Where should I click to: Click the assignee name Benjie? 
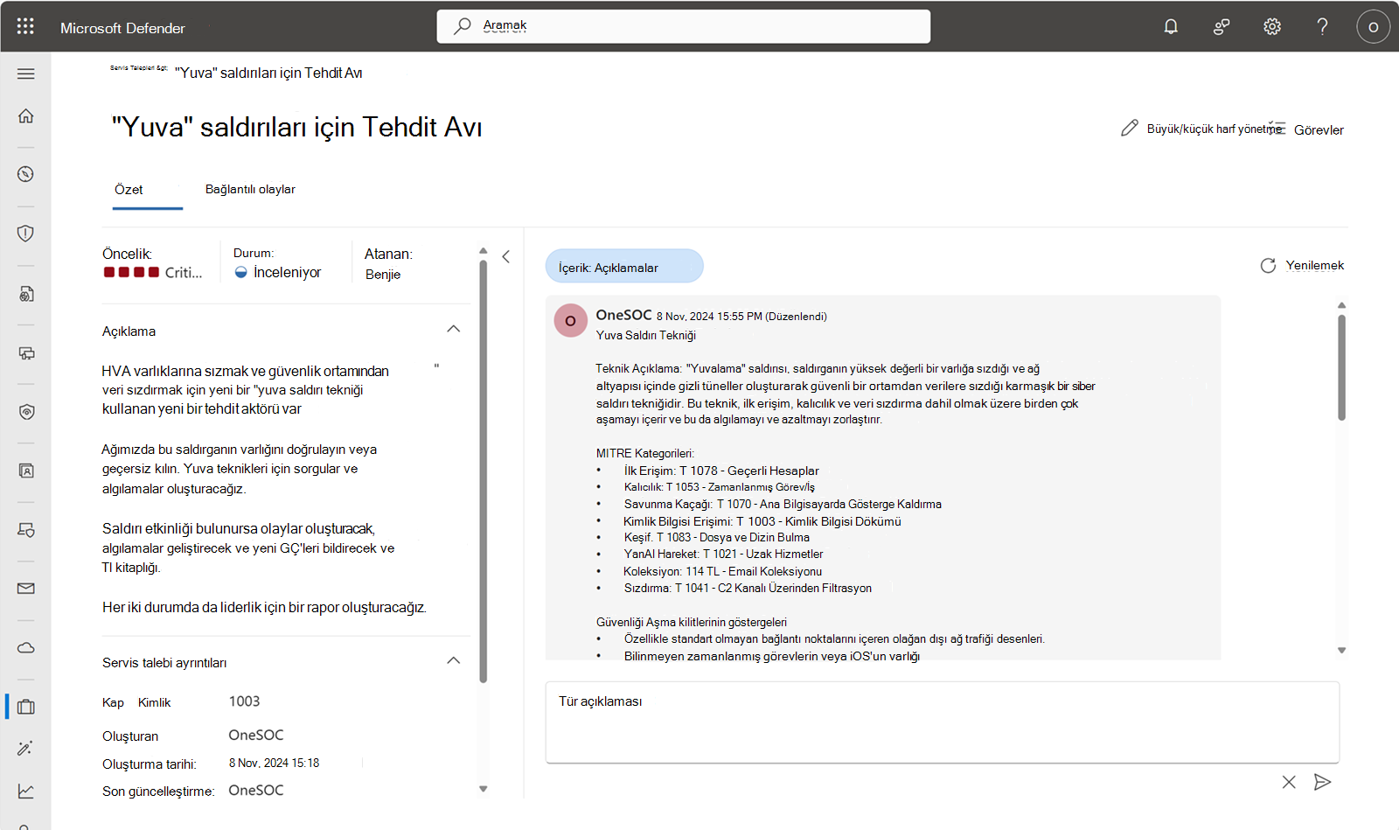tap(383, 274)
